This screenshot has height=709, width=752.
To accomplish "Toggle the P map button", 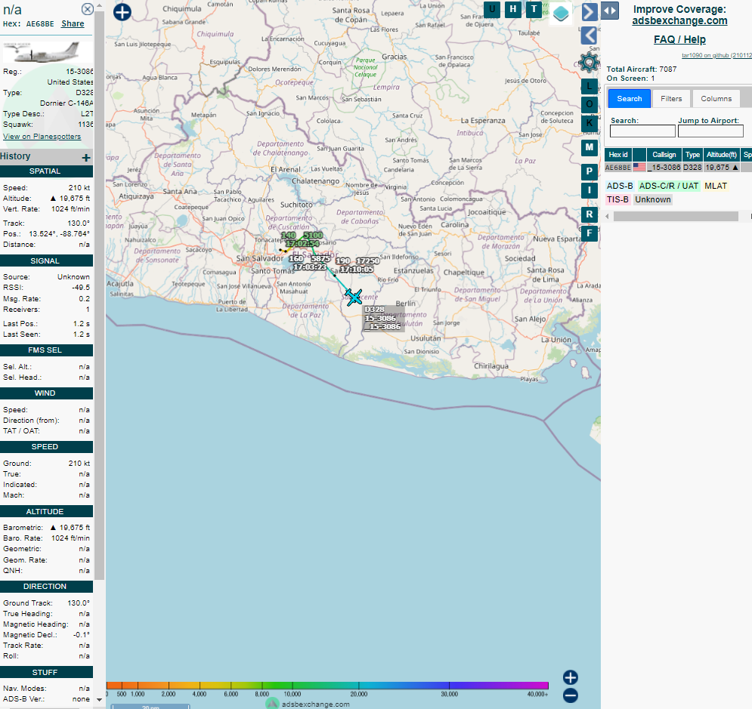I will tap(590, 171).
